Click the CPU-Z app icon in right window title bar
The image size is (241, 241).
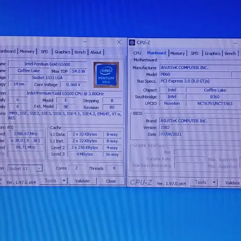(x=132, y=42)
